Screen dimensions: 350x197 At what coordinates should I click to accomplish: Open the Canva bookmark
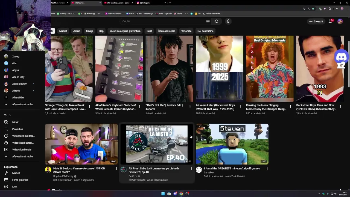click(130, 13)
